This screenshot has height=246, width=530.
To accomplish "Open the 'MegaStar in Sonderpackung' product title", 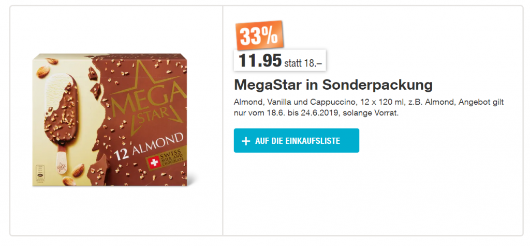I will 333,84.
